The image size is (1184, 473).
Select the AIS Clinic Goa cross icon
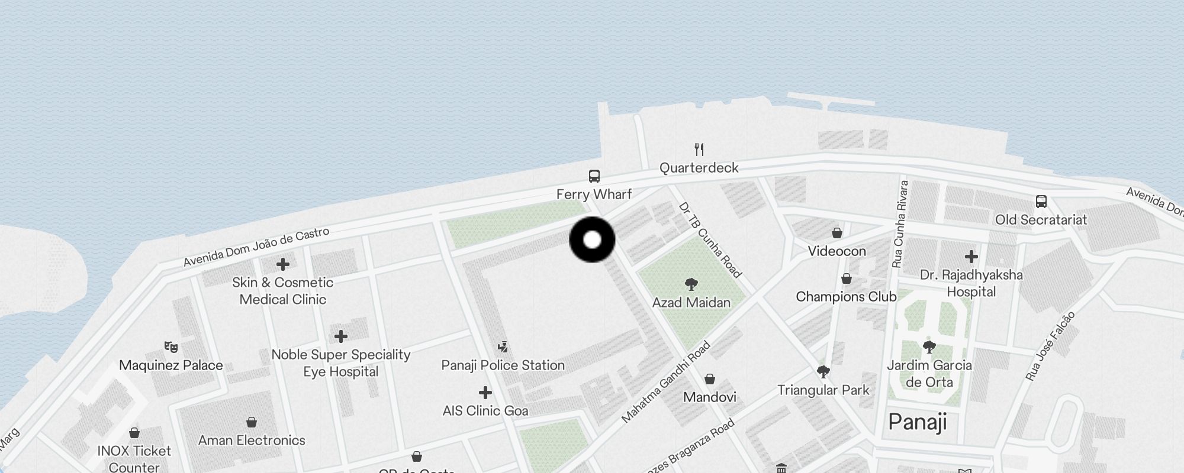tap(485, 393)
